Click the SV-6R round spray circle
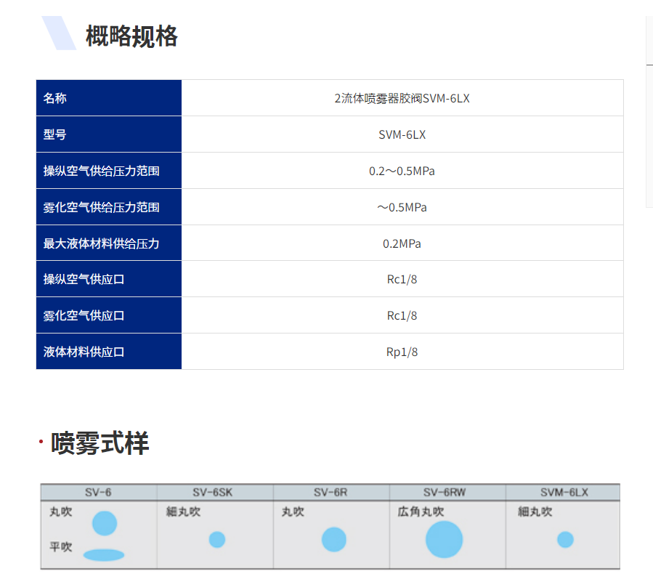 point(334,540)
